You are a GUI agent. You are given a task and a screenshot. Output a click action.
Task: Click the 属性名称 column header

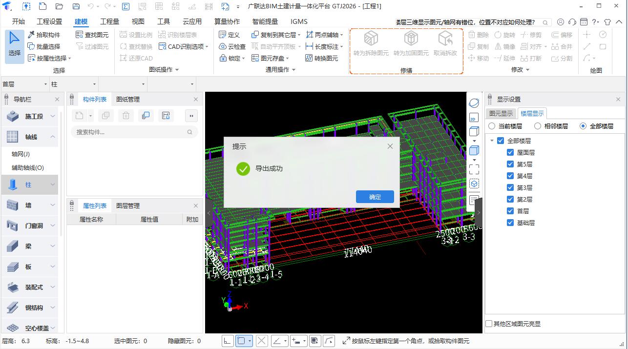pyautogui.click(x=91, y=219)
